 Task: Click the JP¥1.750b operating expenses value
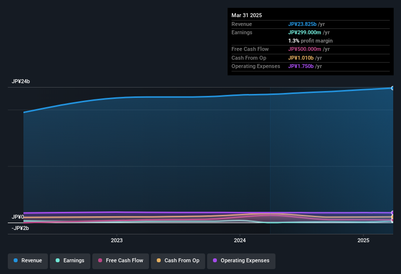coord(301,66)
